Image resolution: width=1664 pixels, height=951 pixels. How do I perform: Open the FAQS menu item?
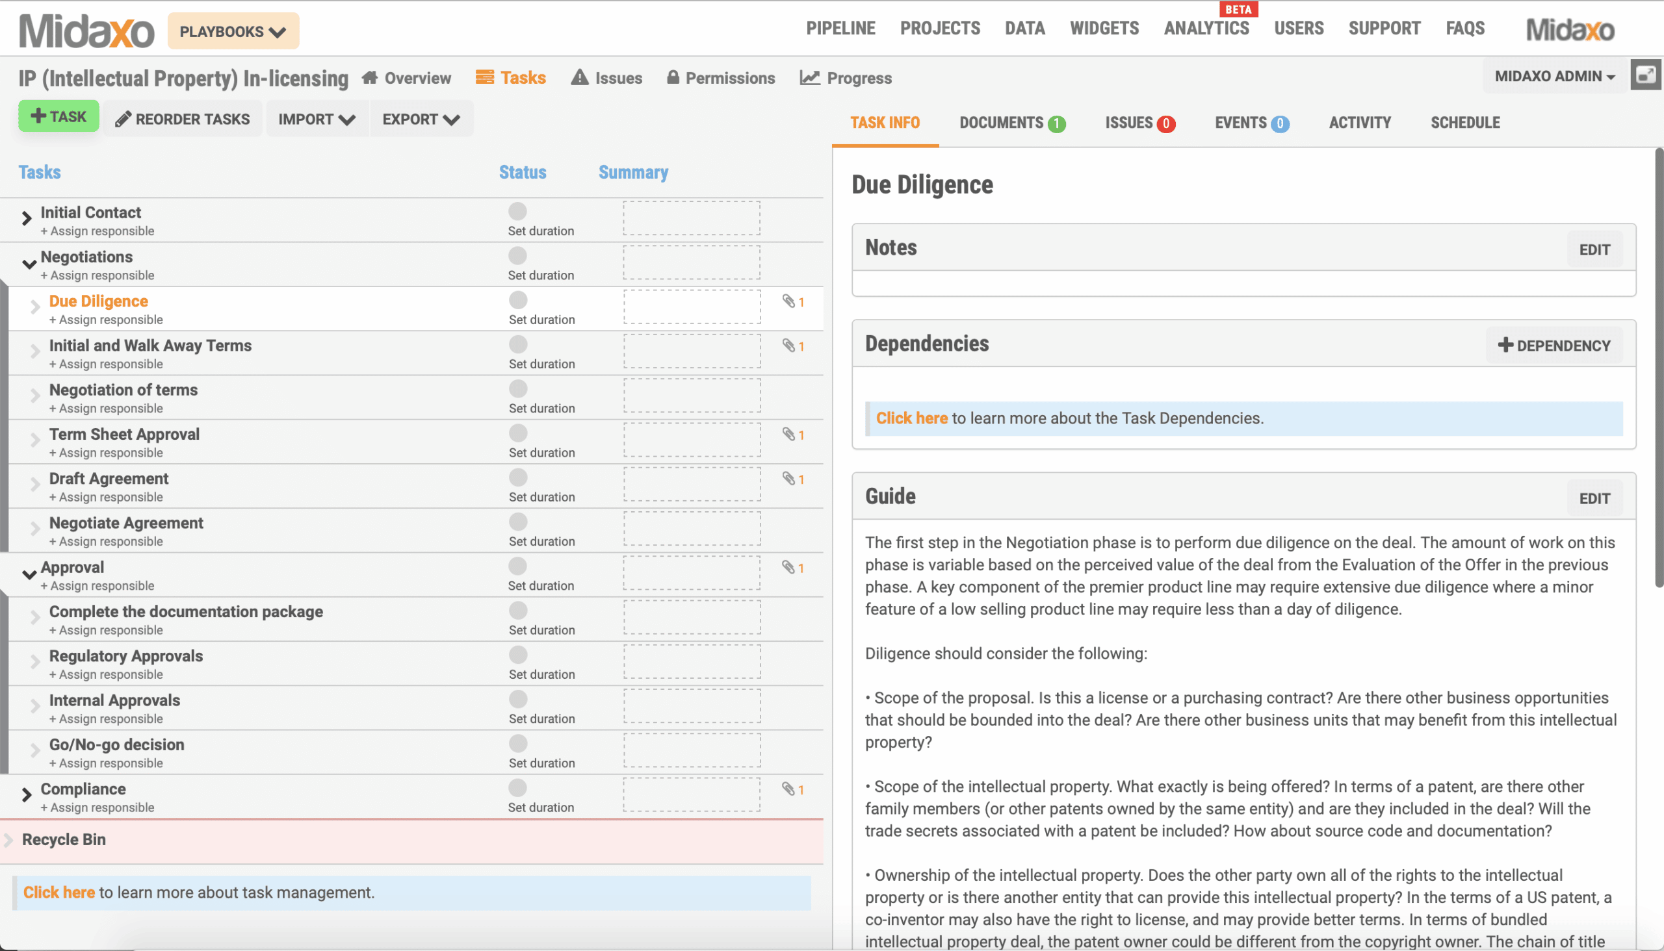[x=1464, y=28]
